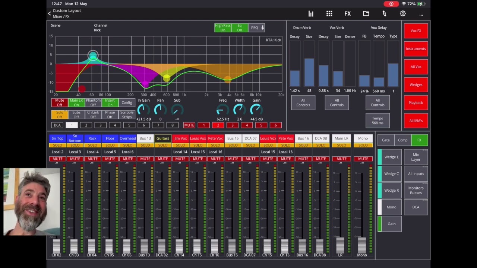This screenshot has height=268, width=477.
Task: Open the grid layout icon in top bar
Action: click(x=329, y=14)
